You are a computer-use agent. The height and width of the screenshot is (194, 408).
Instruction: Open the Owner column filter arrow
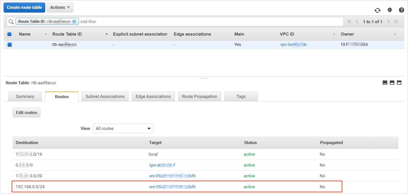click(395, 34)
